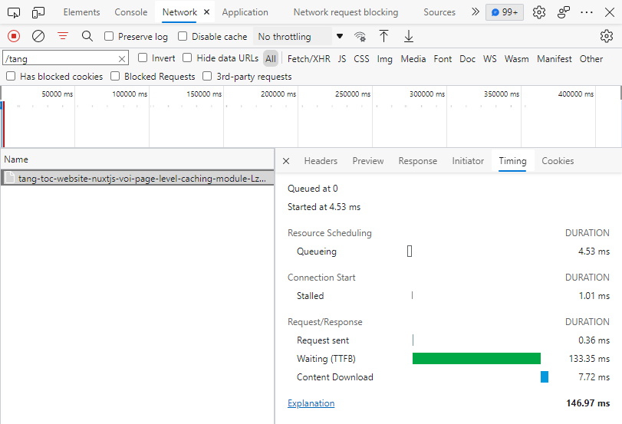Open the No throttling dropdown

click(301, 36)
